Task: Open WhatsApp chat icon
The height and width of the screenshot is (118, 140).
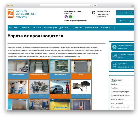Action: point(71,17)
